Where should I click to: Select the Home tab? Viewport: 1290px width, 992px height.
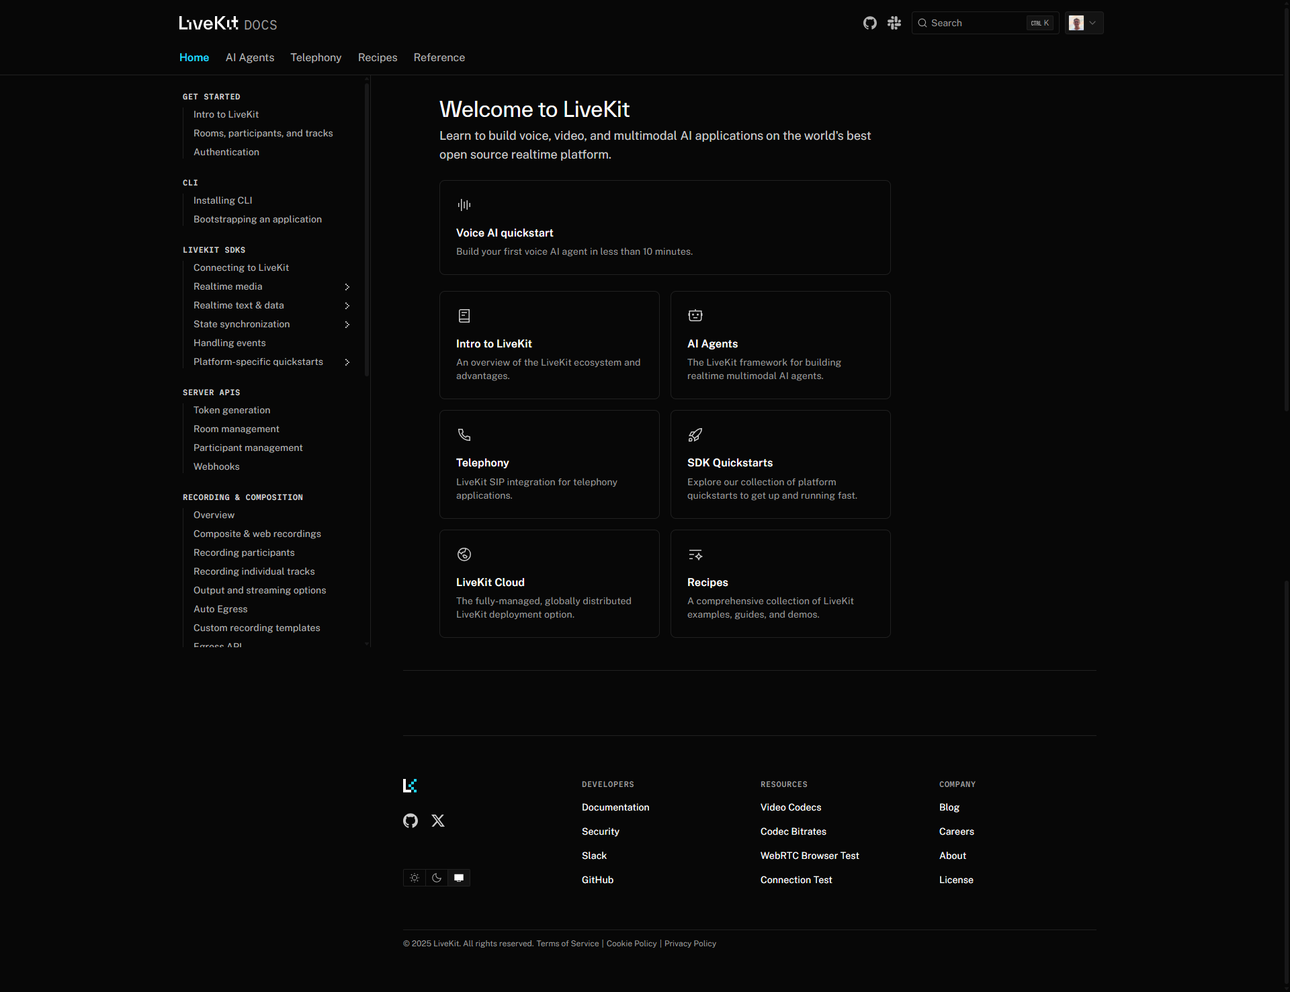coord(194,58)
